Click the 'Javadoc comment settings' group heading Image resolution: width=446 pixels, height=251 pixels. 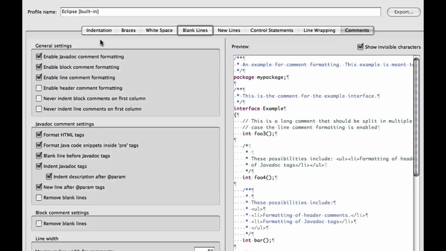coord(64,124)
